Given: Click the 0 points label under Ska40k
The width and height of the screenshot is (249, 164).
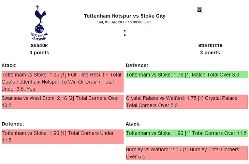Looking at the screenshot, I should [39, 53].
